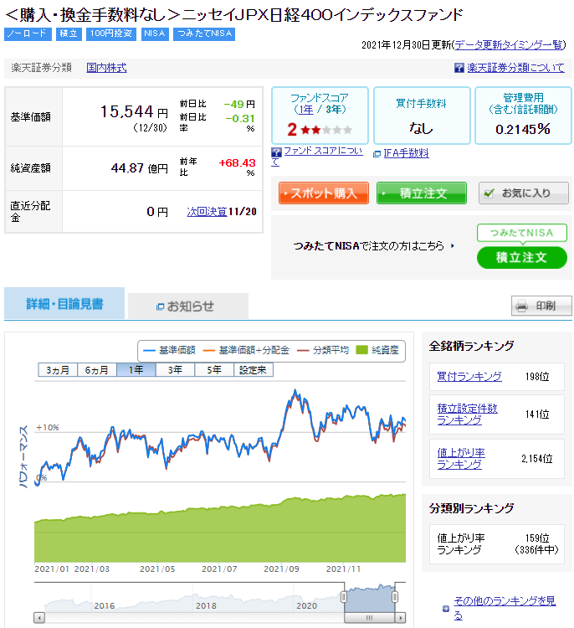The width and height of the screenshot is (574, 628).
Task: Click the 2,154位 rank value
Action: pyautogui.click(x=537, y=459)
